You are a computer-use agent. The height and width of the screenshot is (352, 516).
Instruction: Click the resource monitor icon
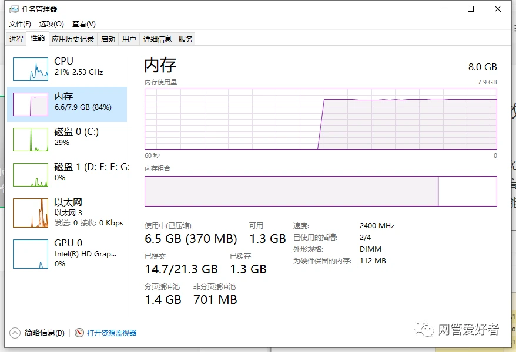(x=79, y=333)
